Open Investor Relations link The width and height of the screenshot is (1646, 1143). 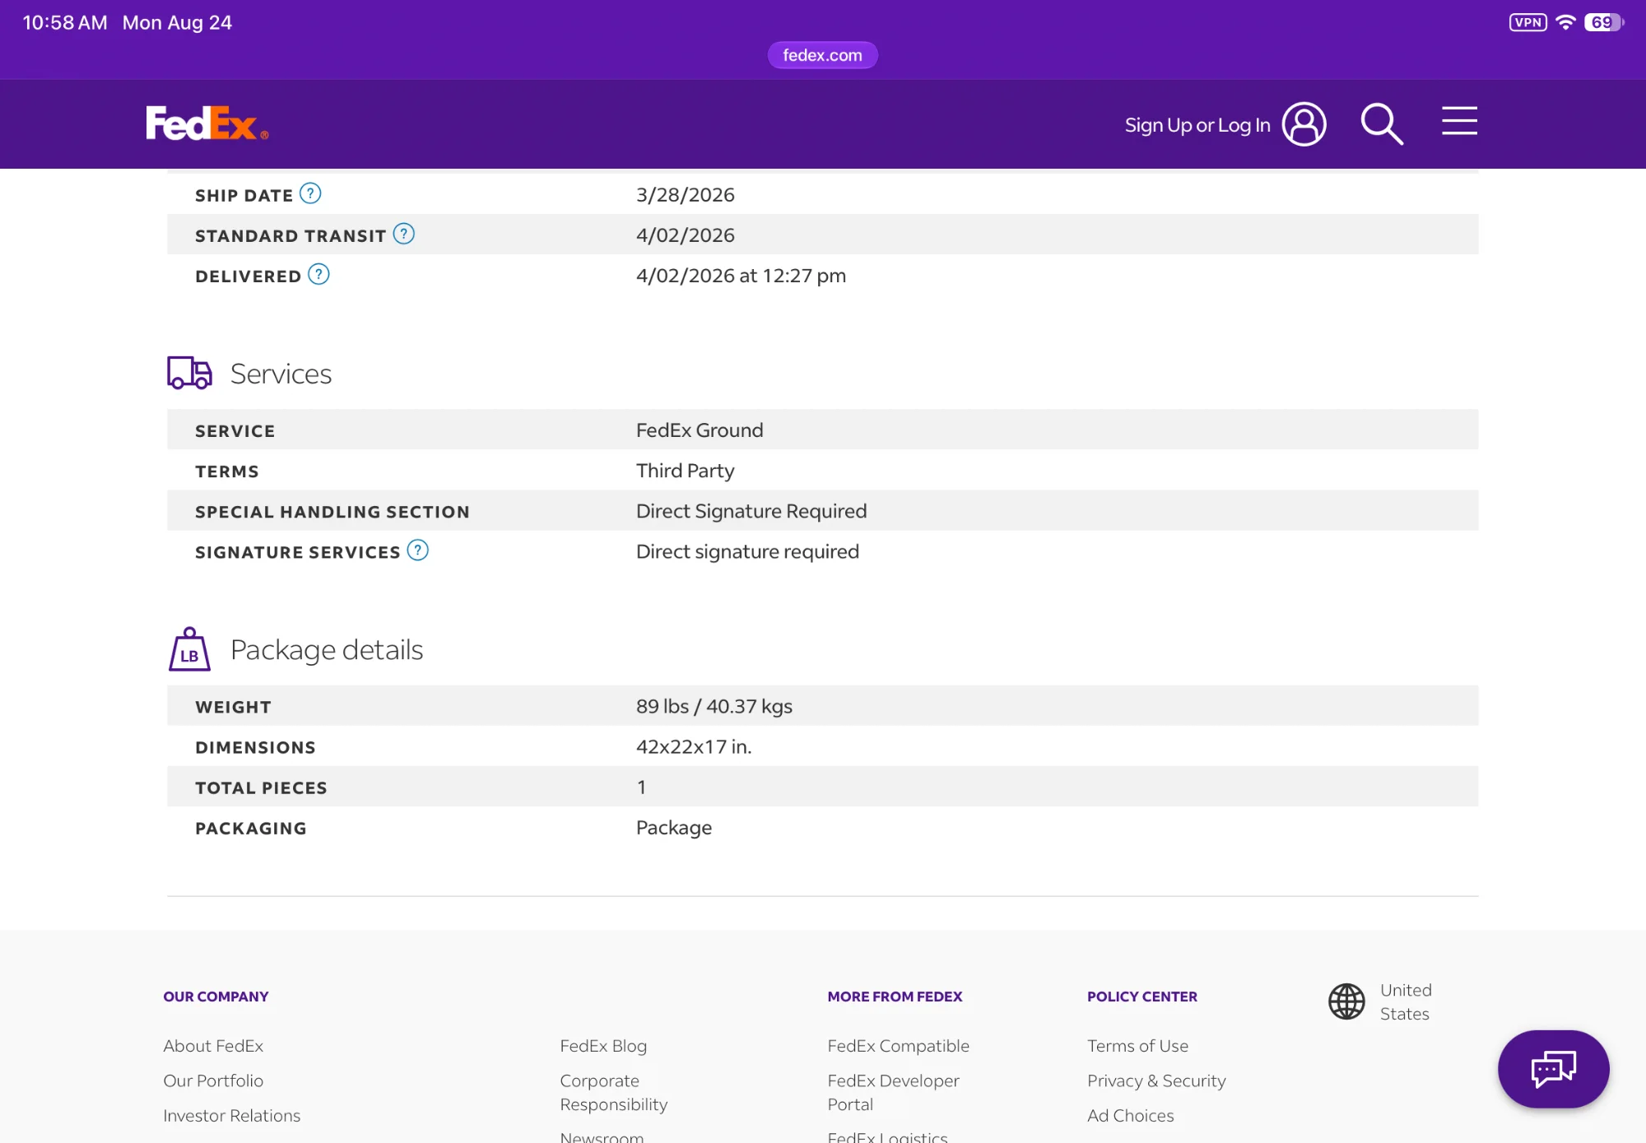(232, 1116)
